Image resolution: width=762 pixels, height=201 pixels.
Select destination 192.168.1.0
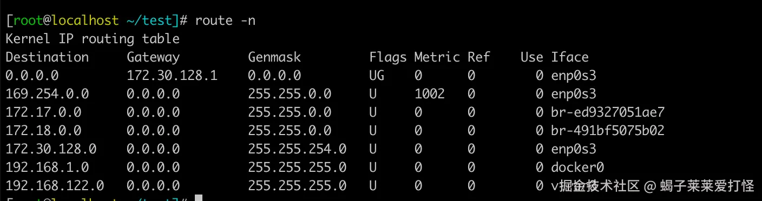pyautogui.click(x=47, y=167)
